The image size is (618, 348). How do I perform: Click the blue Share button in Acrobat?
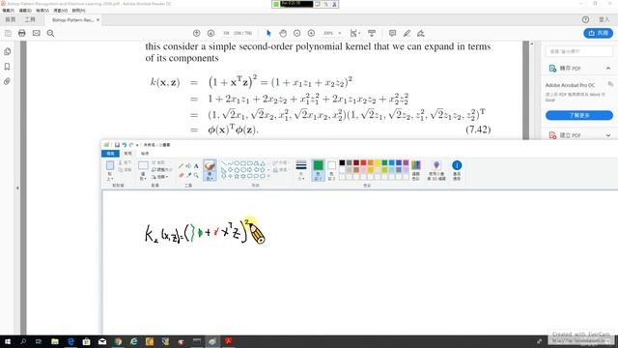[x=599, y=33]
